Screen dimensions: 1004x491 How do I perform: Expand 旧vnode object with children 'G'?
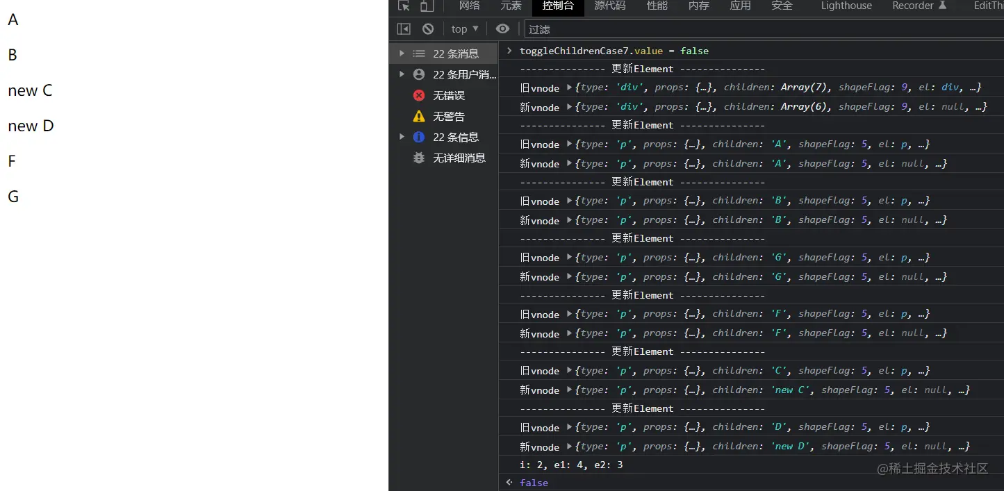570,258
